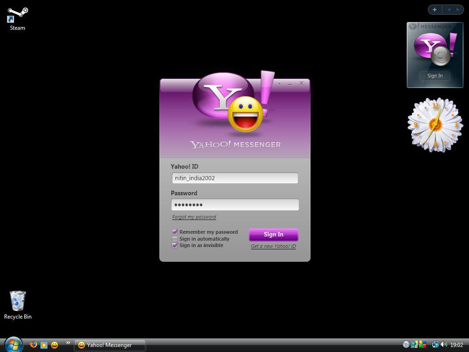Click the sidebar add gadgets plus button
This screenshot has height=352, width=469.
pos(434,10)
